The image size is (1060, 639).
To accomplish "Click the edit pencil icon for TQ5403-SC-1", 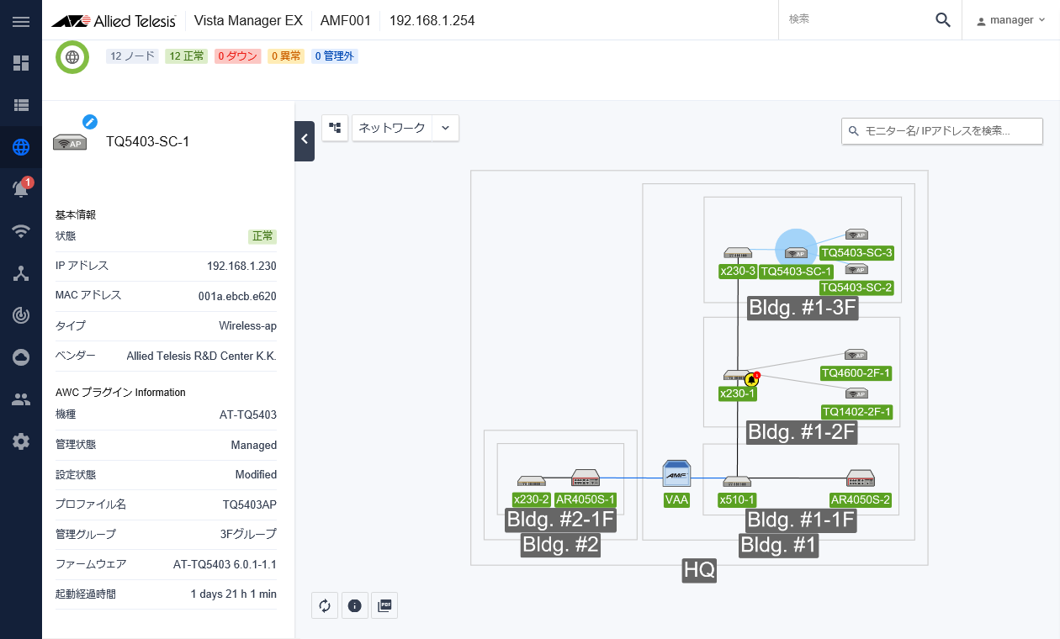I will 89,122.
